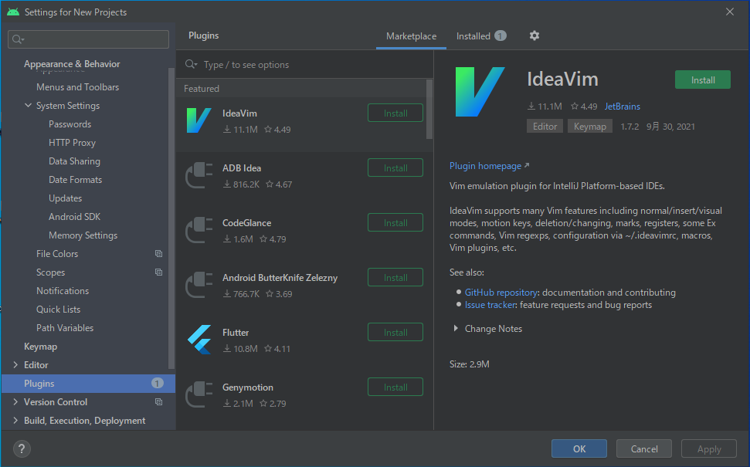Install the ADB Idea plugin
This screenshot has height=467, width=750.
coord(395,168)
